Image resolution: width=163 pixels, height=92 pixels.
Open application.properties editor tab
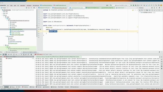[x=108, y=8]
